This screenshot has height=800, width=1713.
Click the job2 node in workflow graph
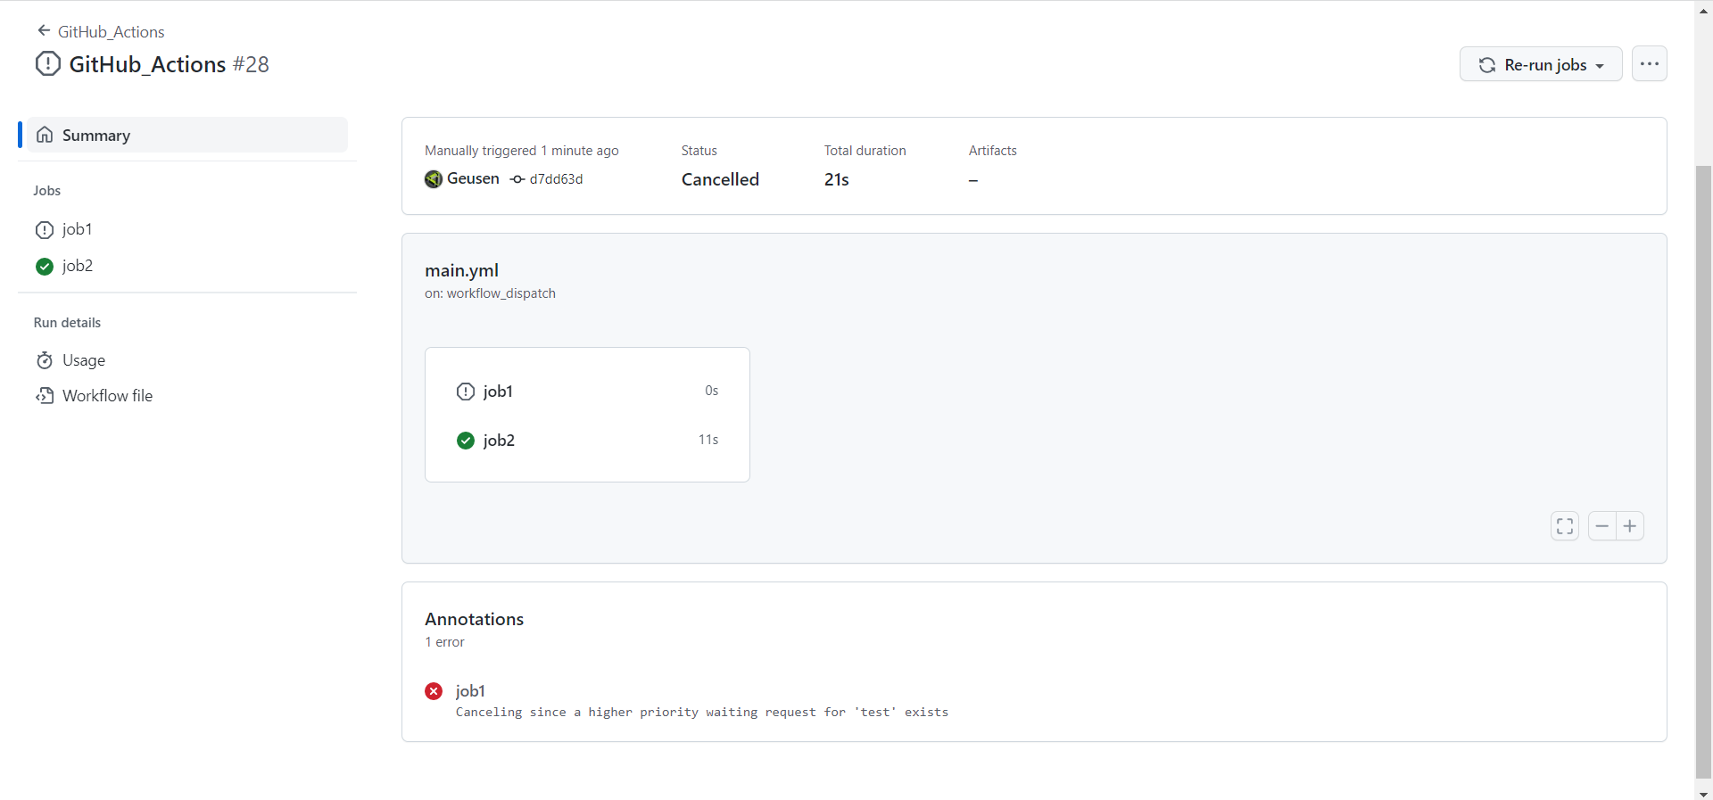(587, 440)
